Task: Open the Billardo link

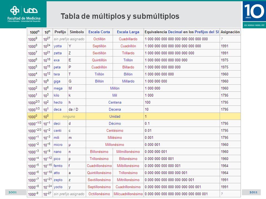Action: click(x=128, y=67)
